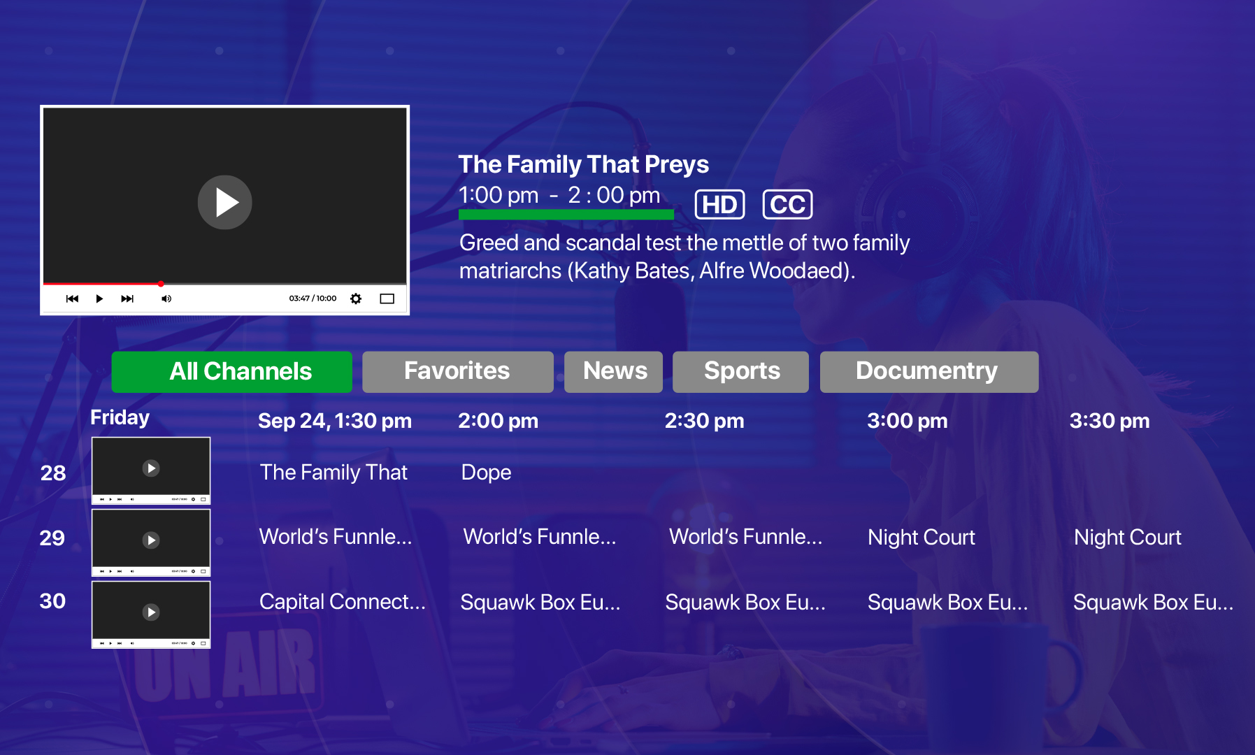Screen dimensions: 1255x755
Task: Skip to previous track in main player
Action: click(x=72, y=299)
